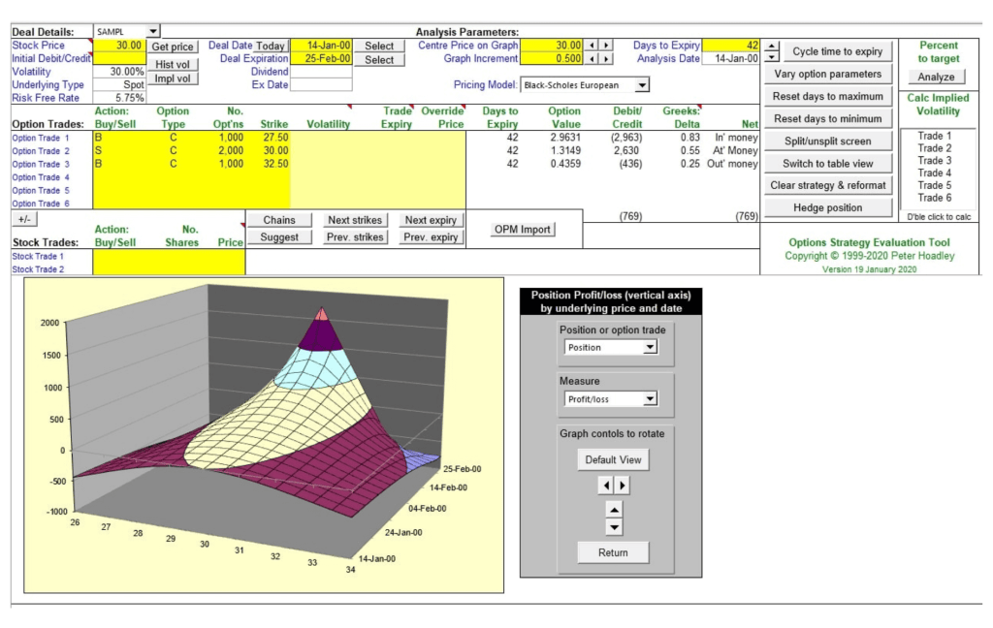Click the Hist vol button
The width and height of the screenshot is (993, 628).
[173, 64]
